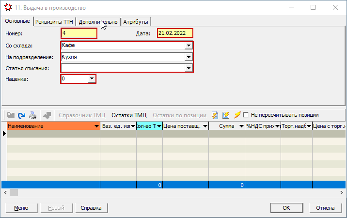Click the blue refresh arrow icon
This screenshot has width=347, height=218.
(x=22, y=115)
